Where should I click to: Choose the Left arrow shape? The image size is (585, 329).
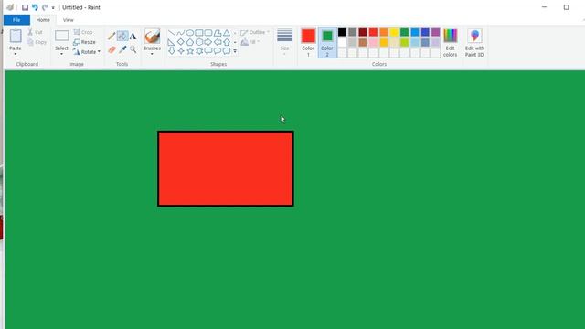218,42
